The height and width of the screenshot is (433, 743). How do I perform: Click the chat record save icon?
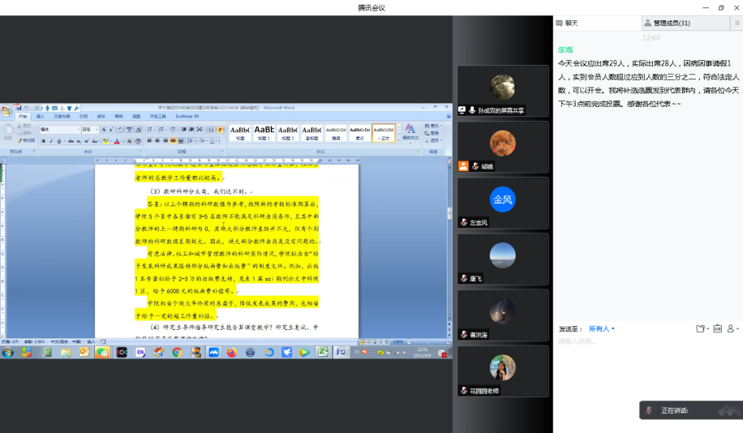click(717, 328)
